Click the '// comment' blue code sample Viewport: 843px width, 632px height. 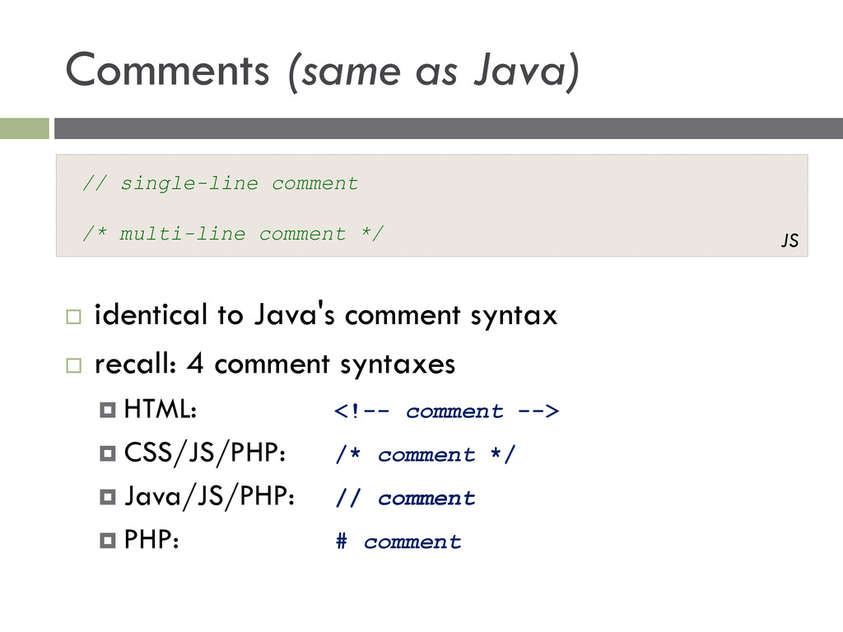(x=405, y=498)
